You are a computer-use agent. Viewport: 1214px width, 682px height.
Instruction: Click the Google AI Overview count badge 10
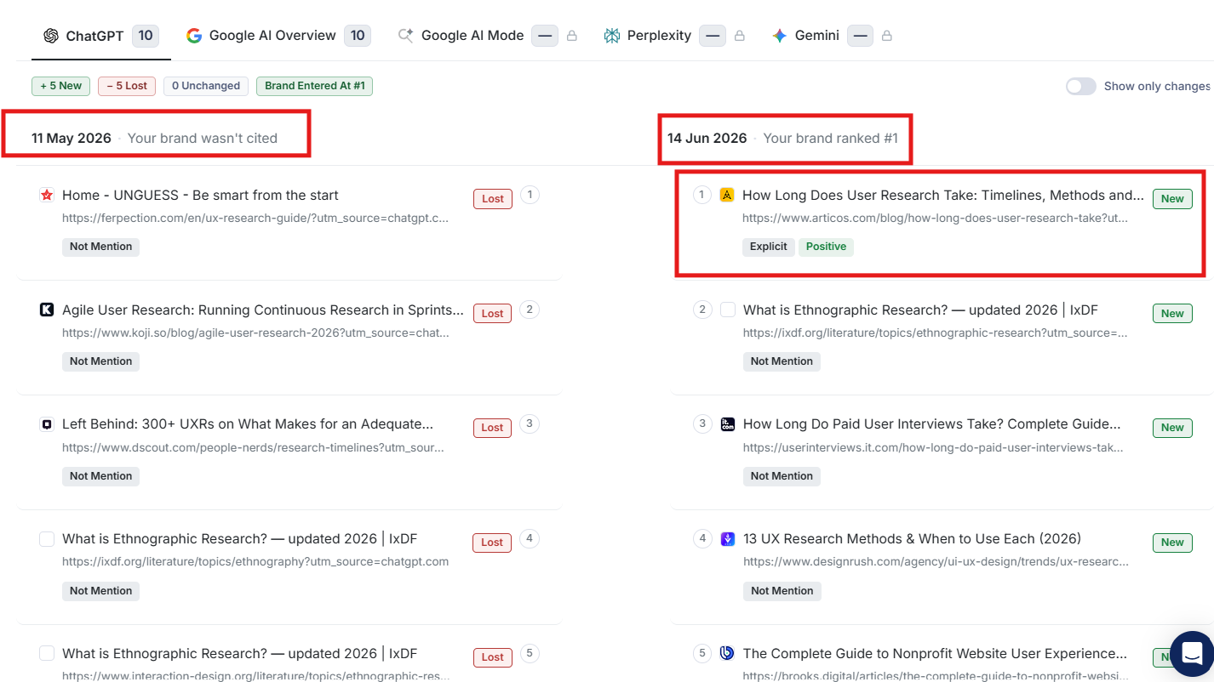point(358,36)
